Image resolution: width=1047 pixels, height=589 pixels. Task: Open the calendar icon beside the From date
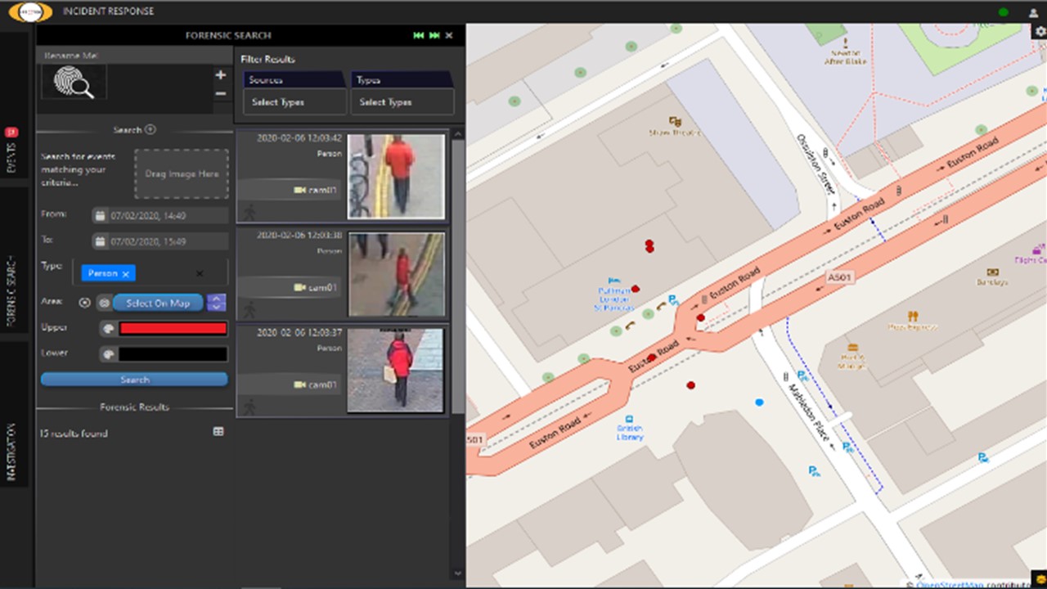tap(100, 214)
